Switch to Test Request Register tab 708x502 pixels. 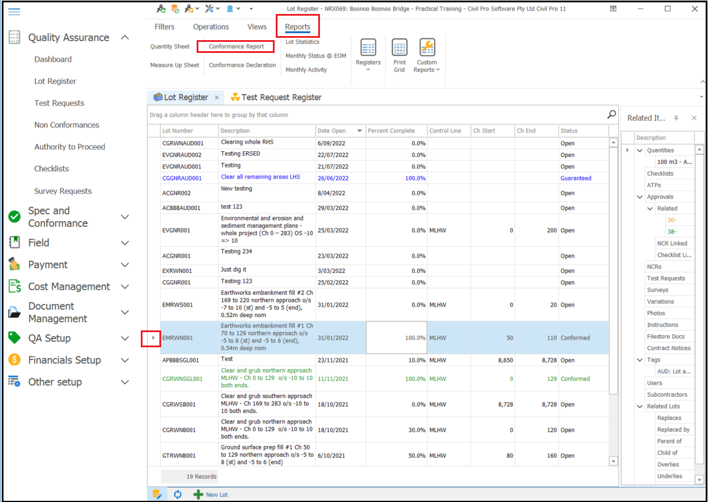[276, 97]
